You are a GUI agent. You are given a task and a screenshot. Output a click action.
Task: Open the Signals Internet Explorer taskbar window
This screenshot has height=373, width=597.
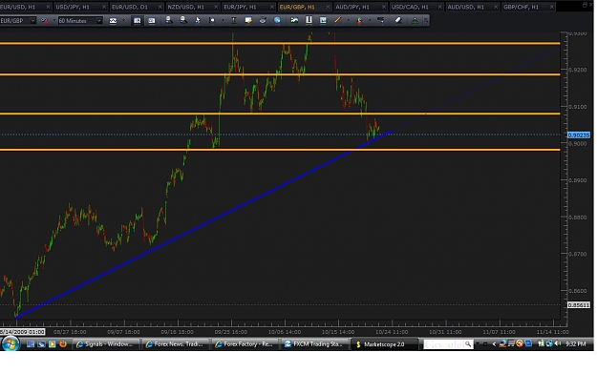pos(105,344)
